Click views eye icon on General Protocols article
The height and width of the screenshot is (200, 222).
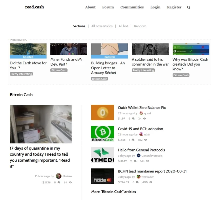(148, 161)
